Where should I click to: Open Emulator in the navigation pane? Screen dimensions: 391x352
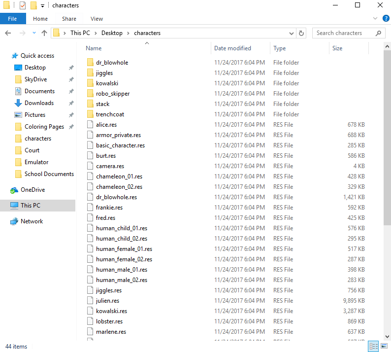pyautogui.click(x=36, y=162)
